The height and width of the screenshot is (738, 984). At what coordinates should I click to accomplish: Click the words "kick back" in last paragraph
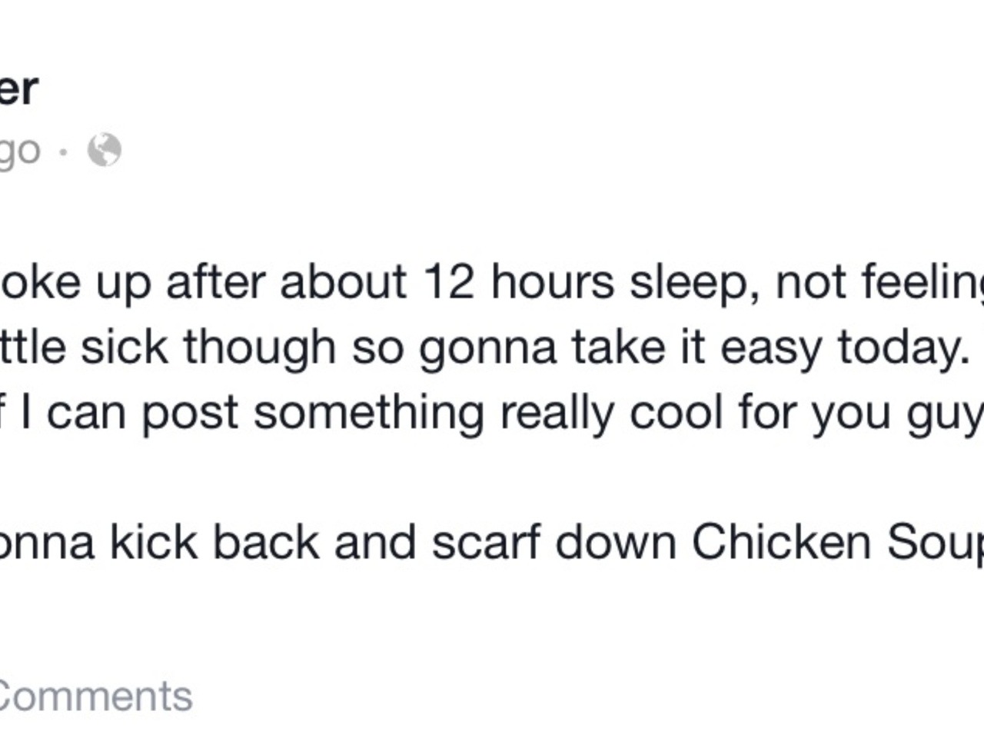214,543
